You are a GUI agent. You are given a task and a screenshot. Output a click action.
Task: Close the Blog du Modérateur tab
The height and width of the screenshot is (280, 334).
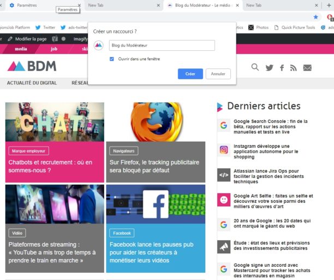pos(237,5)
